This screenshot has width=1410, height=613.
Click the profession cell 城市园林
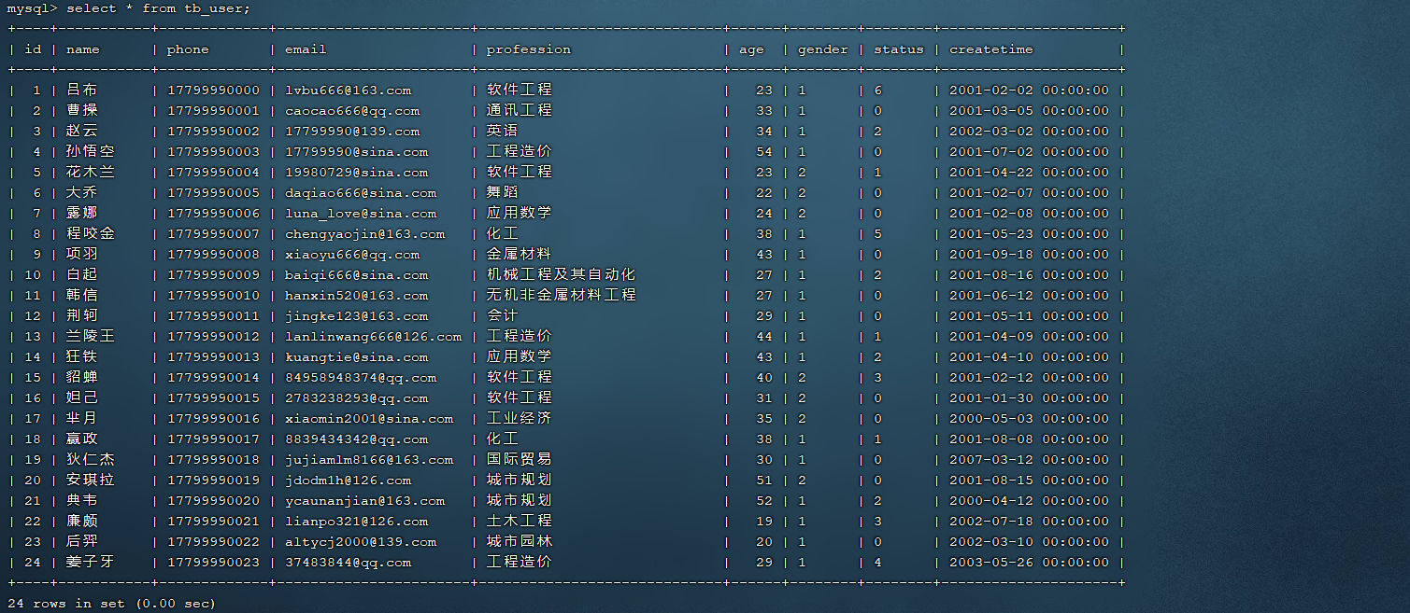coord(520,542)
